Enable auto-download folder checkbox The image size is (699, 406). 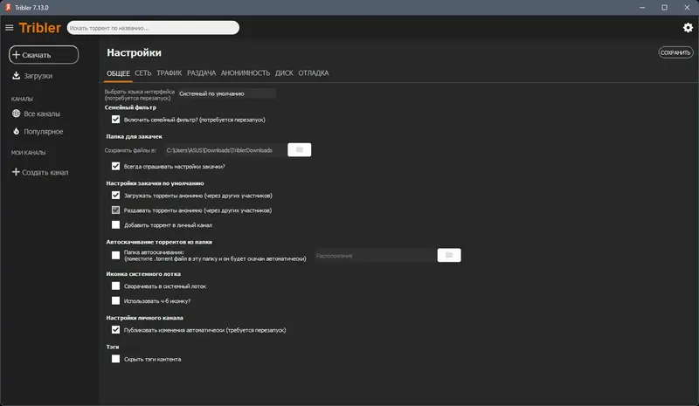coord(115,255)
